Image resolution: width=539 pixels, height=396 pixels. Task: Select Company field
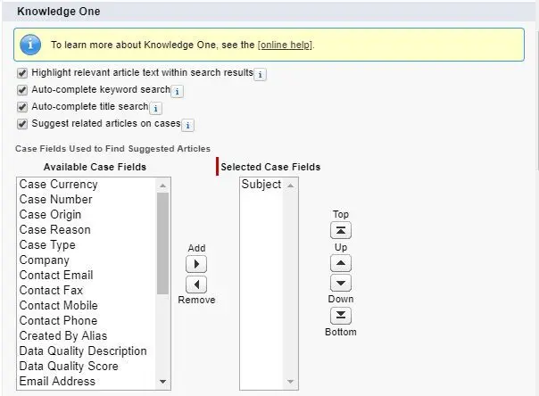click(x=87, y=260)
